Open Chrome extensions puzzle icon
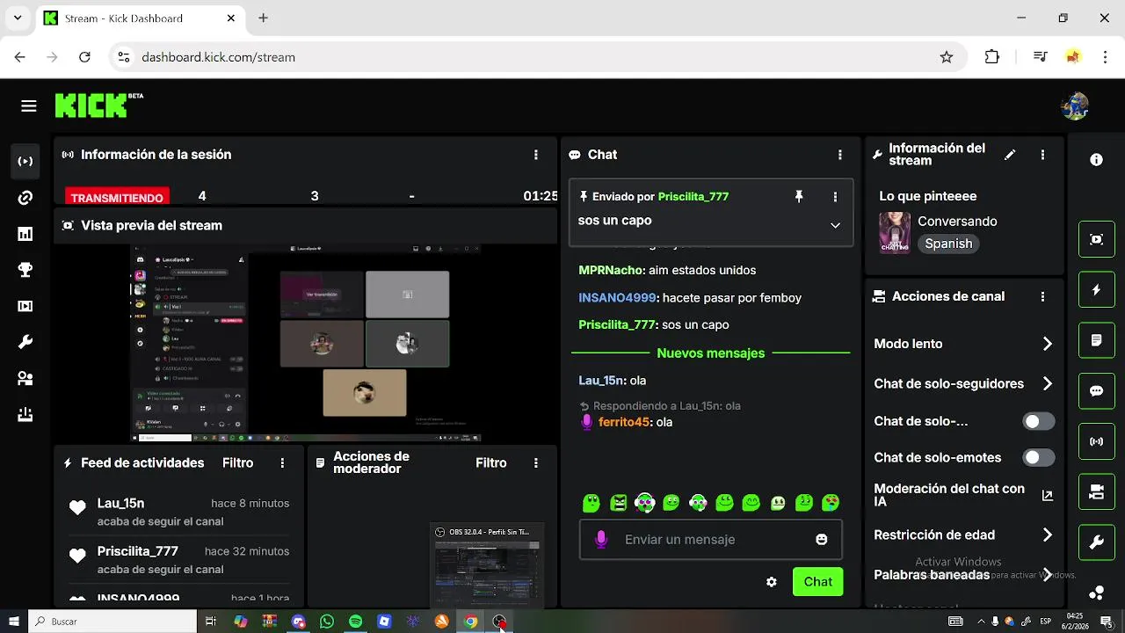The image size is (1125, 633). [x=992, y=57]
